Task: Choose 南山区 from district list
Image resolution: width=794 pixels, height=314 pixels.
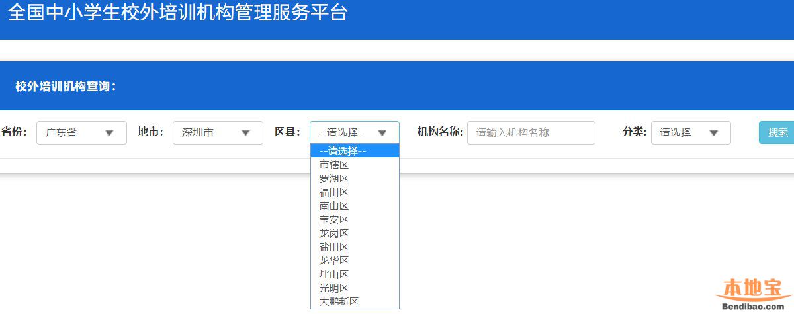Action: point(355,206)
